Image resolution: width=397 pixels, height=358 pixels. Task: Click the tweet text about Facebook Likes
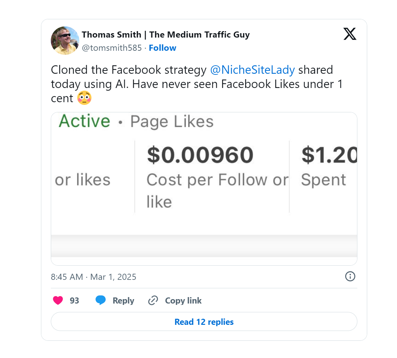(196, 84)
